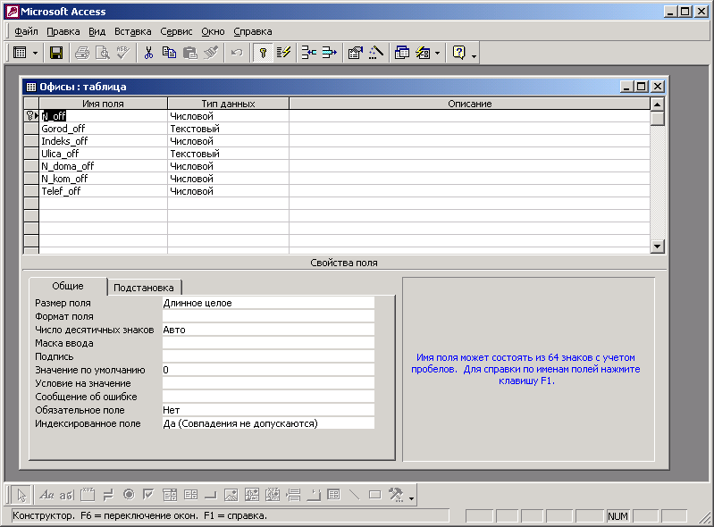Select the Image toolbox tool
Viewport: 714px width, 527px height.
click(x=231, y=495)
